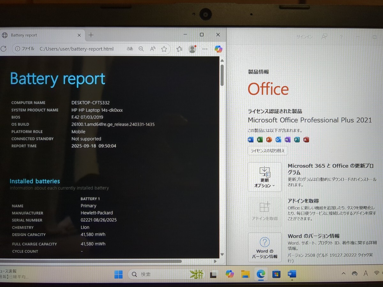This screenshot has height=287, width=383.
Task: Open the Wi-Fi network tray icon
Action: point(377,273)
